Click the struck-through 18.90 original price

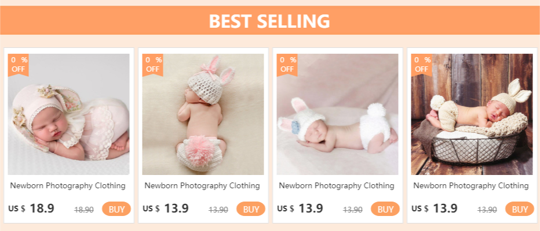coord(84,210)
